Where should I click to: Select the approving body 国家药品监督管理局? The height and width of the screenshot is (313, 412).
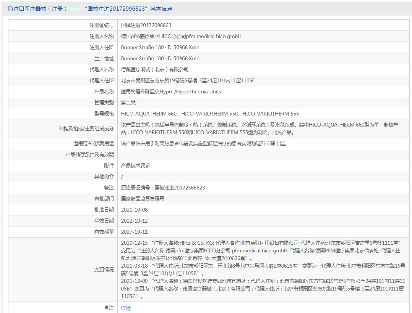(x=143, y=199)
